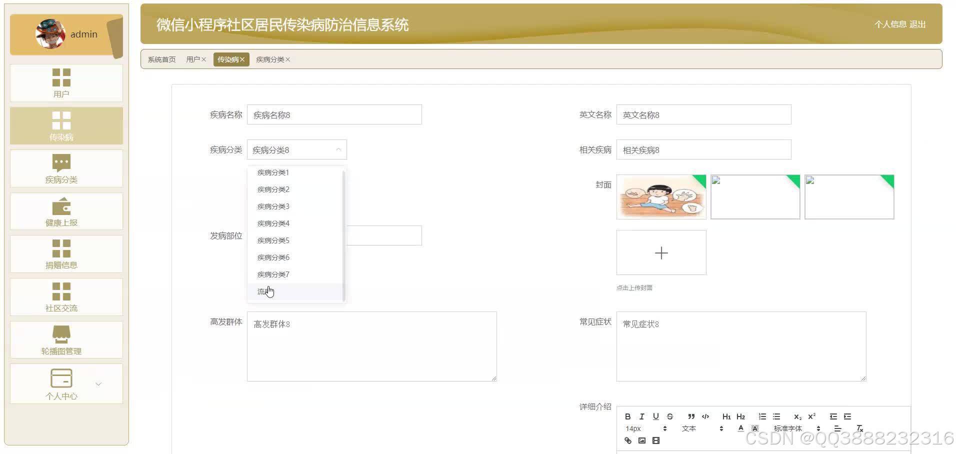Viewport: 956px width, 454px height.
Task: Insert an image in editor
Action: [x=641, y=440]
